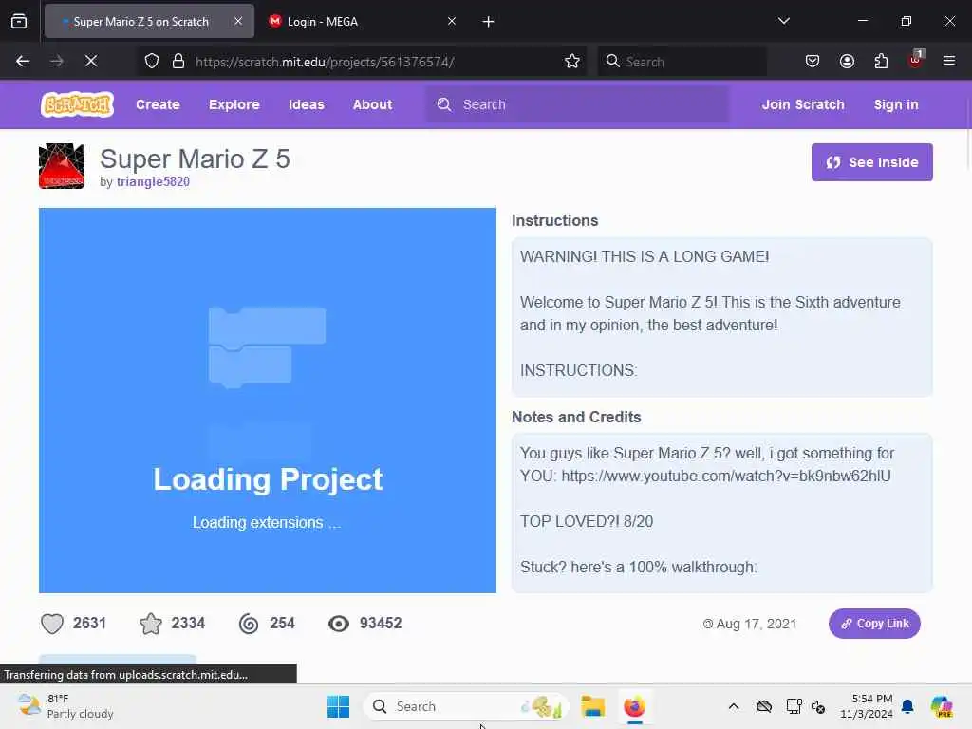Screen dimensions: 972x729
Task: Bookmark this page with the star
Action: (572, 61)
